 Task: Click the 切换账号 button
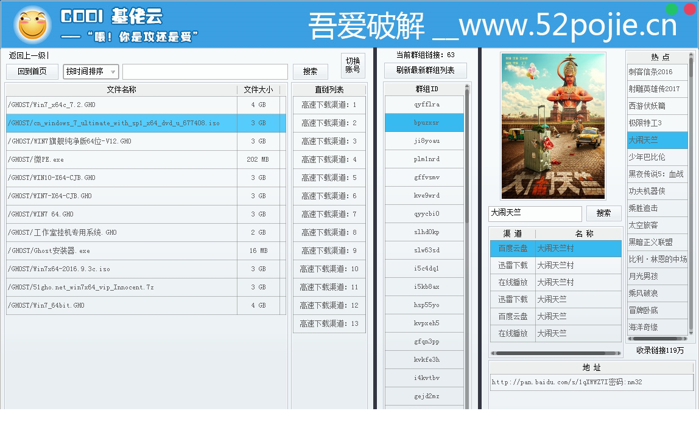click(x=353, y=65)
